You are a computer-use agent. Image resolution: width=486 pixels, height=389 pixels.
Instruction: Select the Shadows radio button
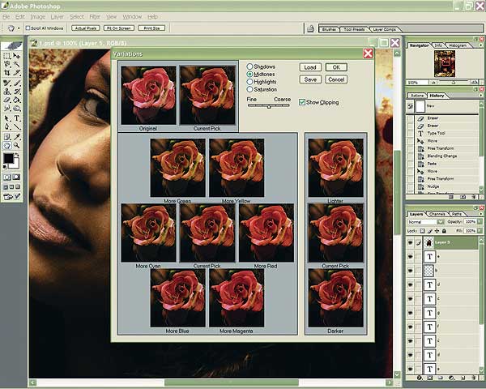click(250, 66)
